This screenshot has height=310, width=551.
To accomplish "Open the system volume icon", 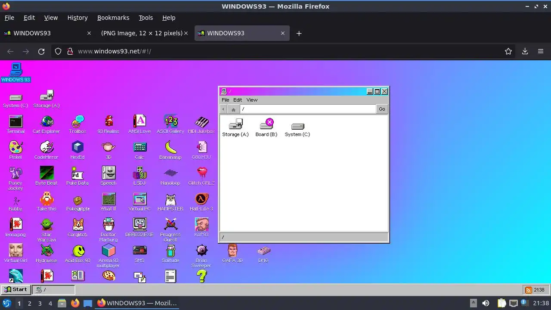I will pos(486,303).
